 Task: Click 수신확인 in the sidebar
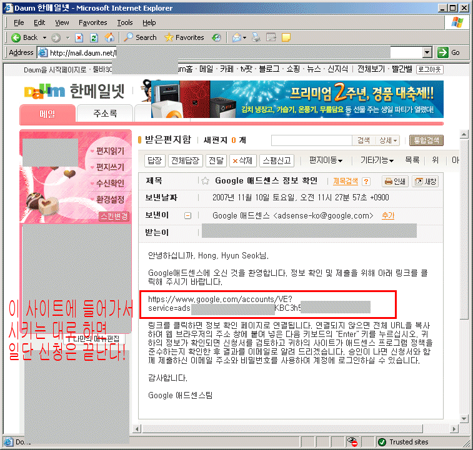[x=110, y=183]
